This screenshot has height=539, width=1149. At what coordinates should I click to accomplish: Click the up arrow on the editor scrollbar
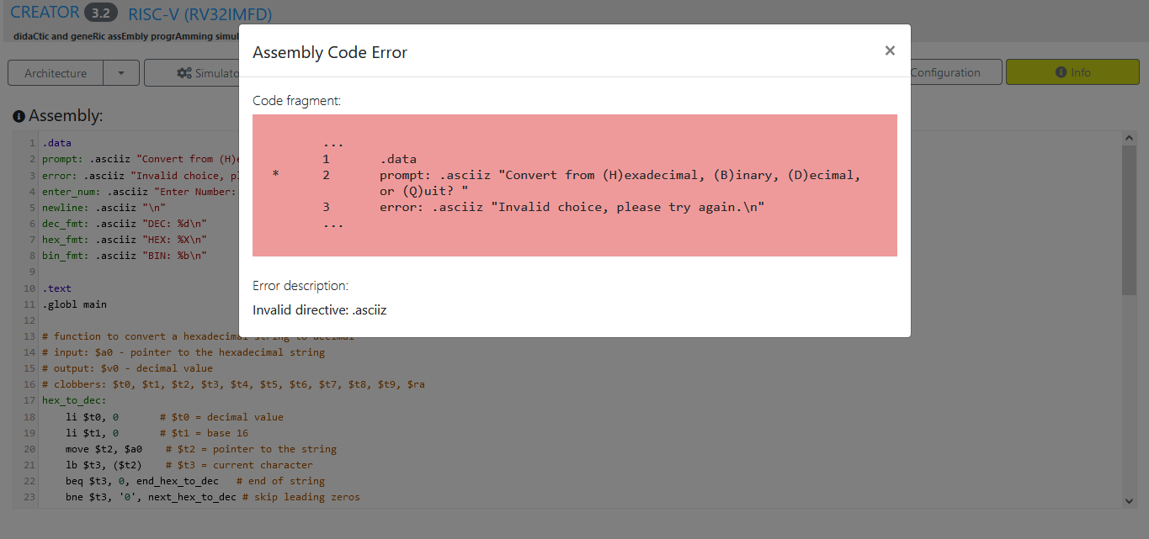click(x=1129, y=136)
